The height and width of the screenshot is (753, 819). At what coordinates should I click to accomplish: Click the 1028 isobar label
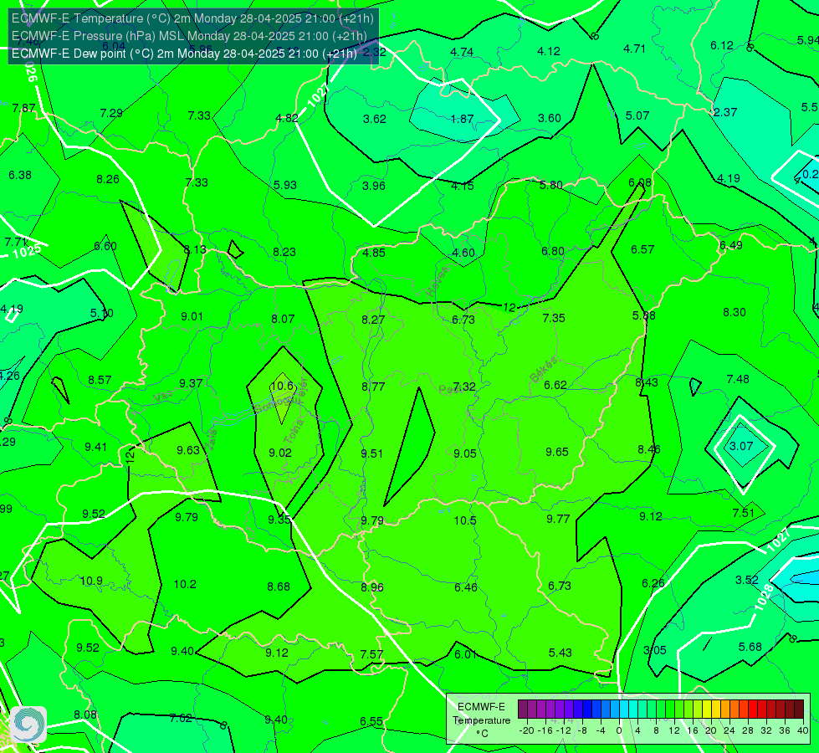tap(764, 597)
